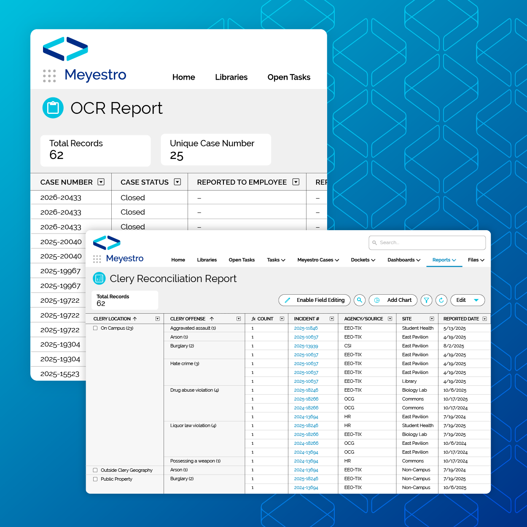Click Enable Field Editing button
This screenshot has height=527, width=527.
coord(315,300)
